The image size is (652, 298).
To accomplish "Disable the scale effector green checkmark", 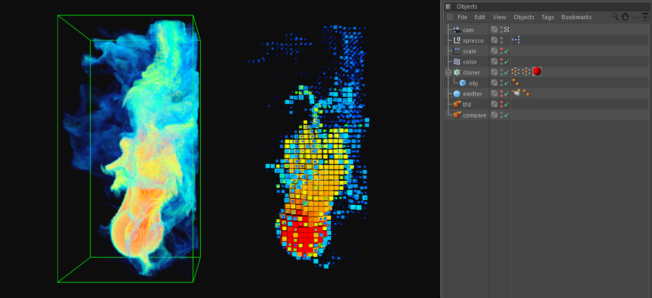I will click(x=507, y=51).
